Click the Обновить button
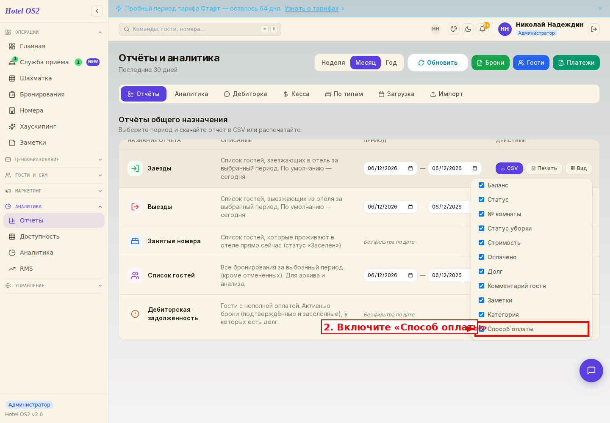 coord(438,63)
